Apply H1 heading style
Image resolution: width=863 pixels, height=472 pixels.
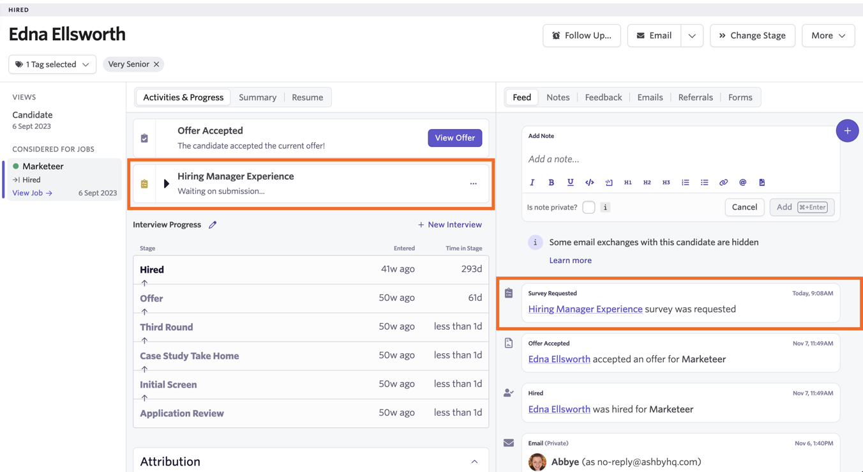coord(628,183)
